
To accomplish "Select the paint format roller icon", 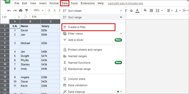I will point(26,11).
